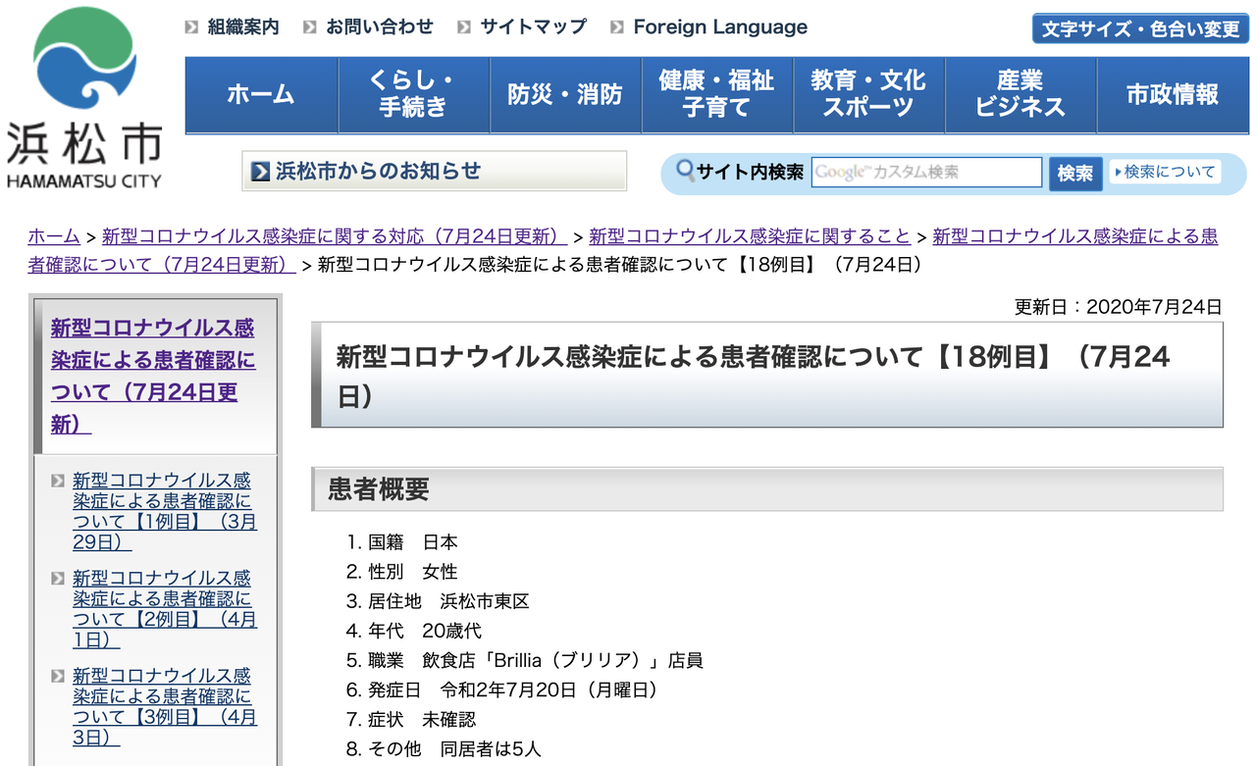Open breadcrumb 新型コロナウイルス感染症に関する対応（7月24日更新）
The width and height of the screenshot is (1256, 766).
click(336, 236)
